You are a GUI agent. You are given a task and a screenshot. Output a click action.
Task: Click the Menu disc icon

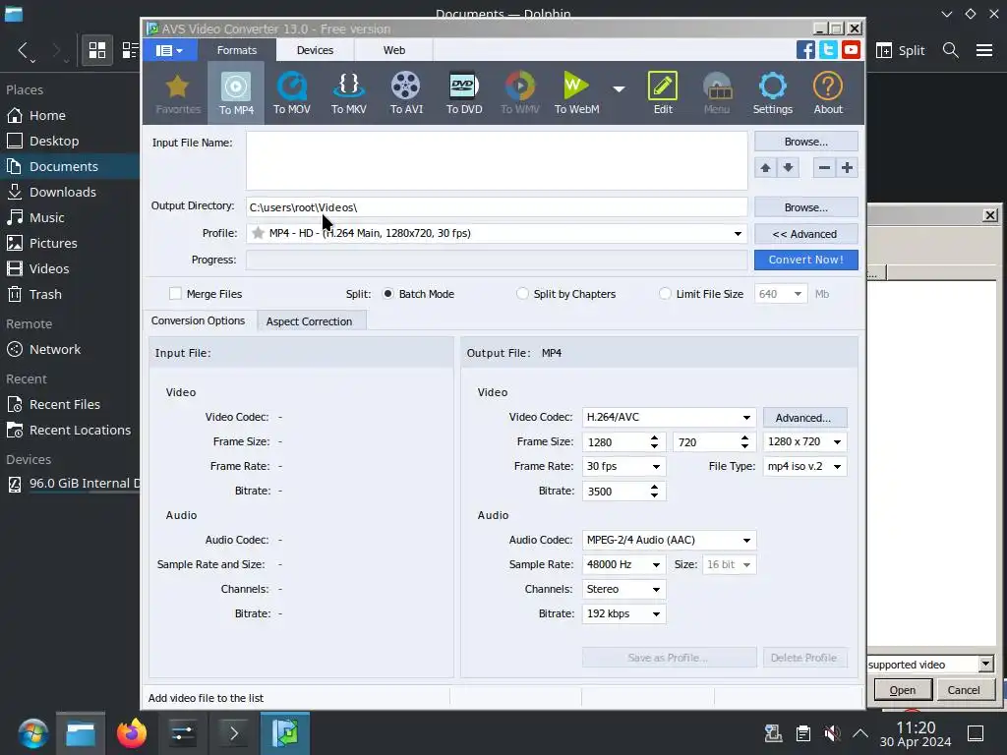[717, 93]
